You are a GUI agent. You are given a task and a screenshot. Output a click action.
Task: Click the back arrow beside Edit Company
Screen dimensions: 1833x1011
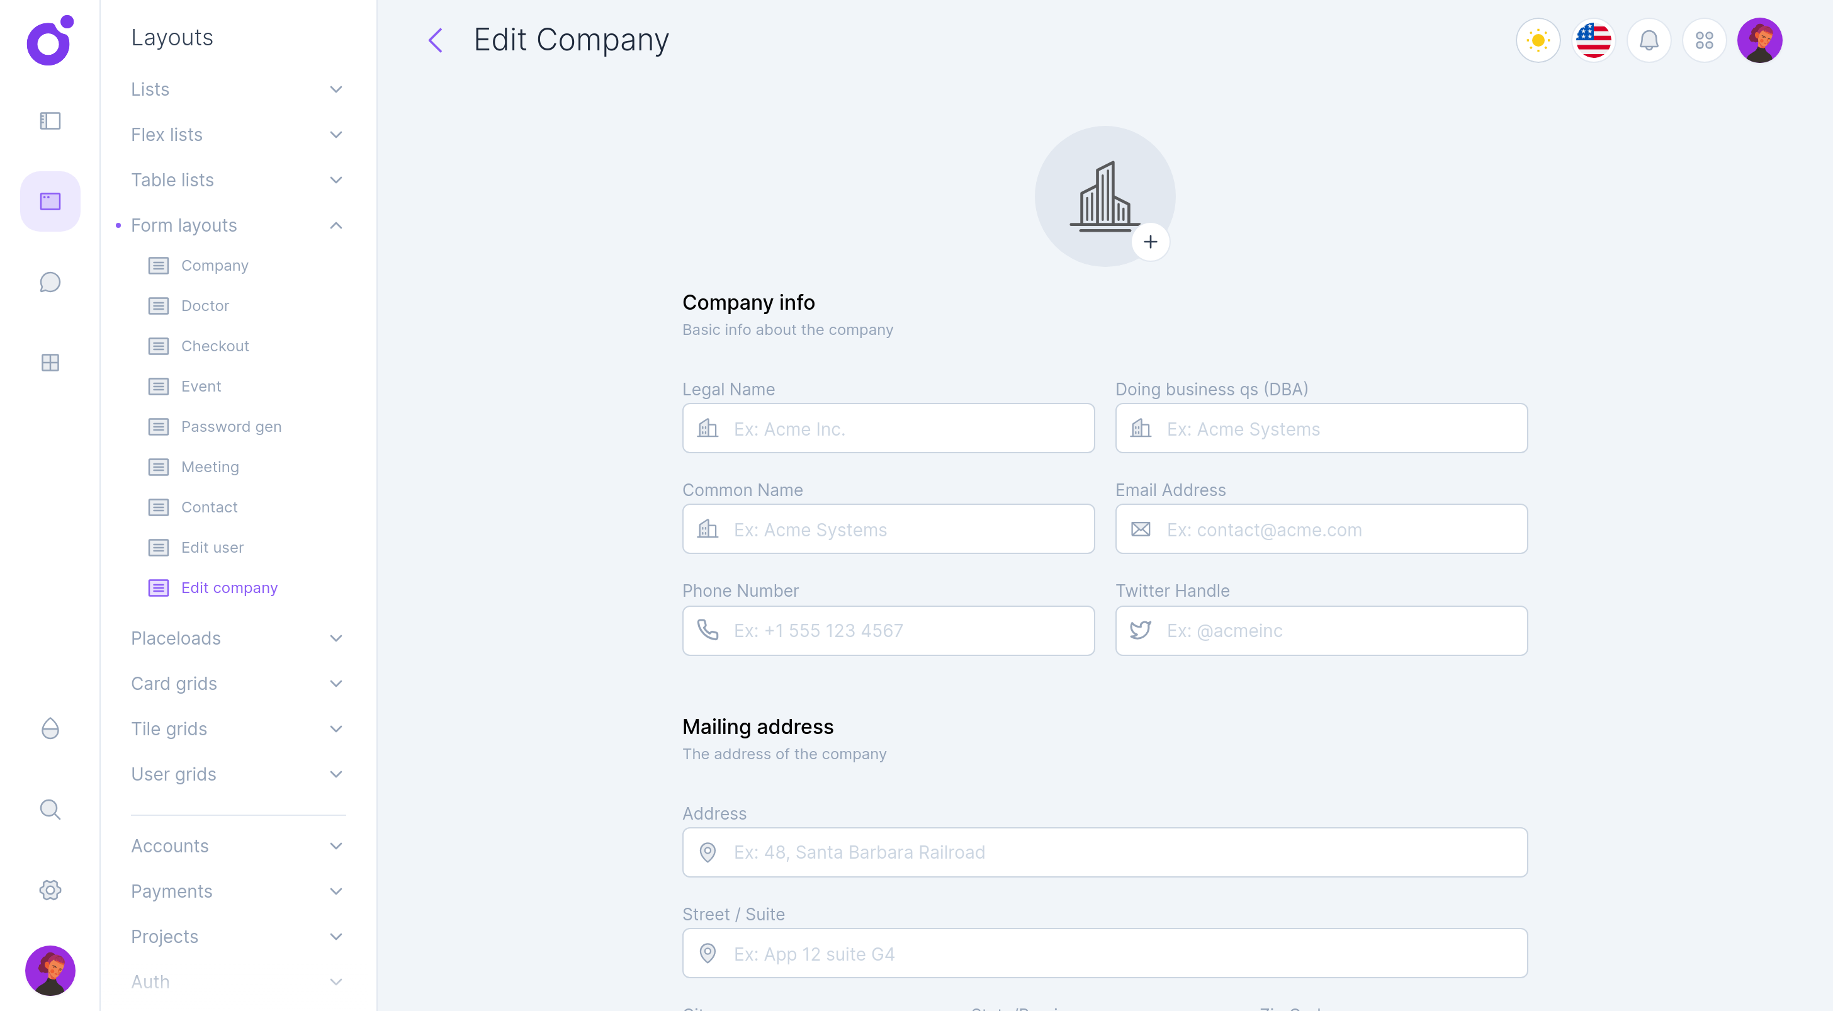(436, 40)
